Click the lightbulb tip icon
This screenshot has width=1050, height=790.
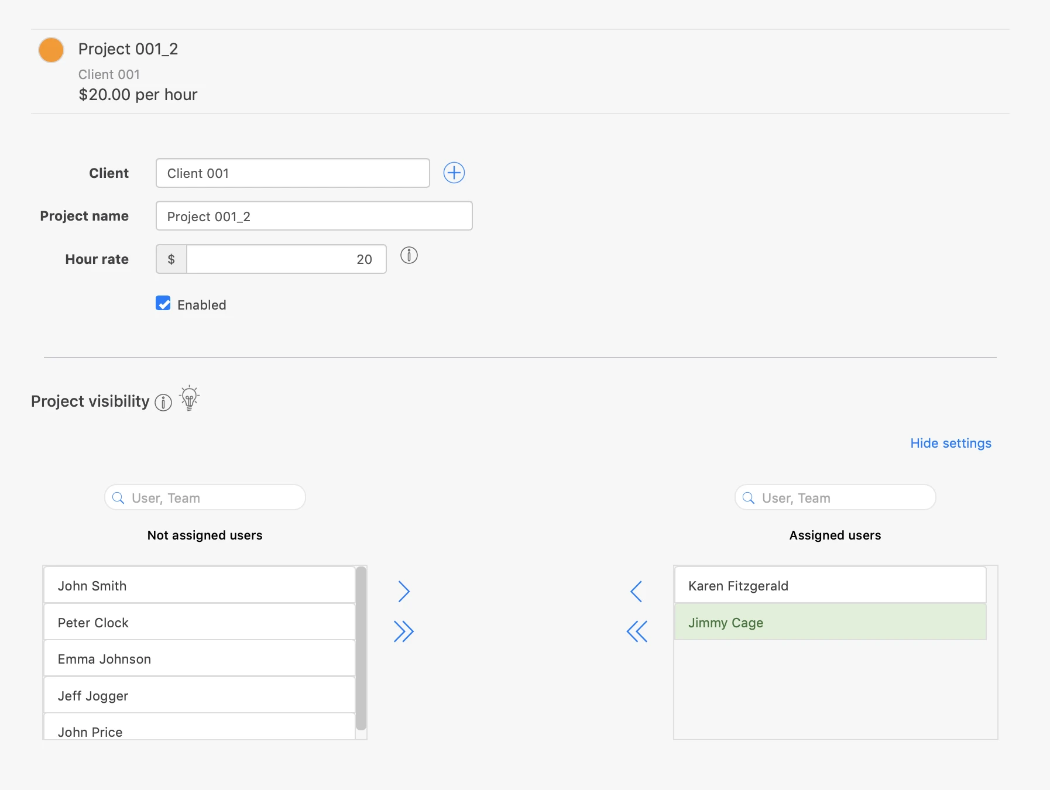(189, 399)
